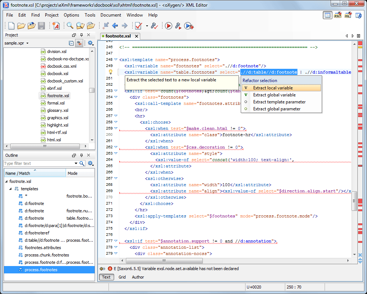Switch to the XQuery Debugger perspective
The width and height of the screenshot is (367, 294).
pyautogui.click(x=348, y=15)
